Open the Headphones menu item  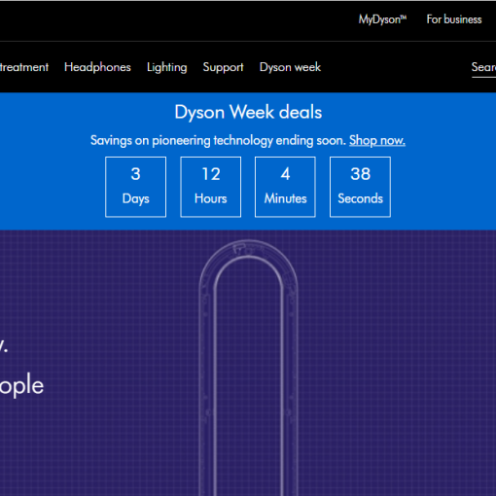97,67
